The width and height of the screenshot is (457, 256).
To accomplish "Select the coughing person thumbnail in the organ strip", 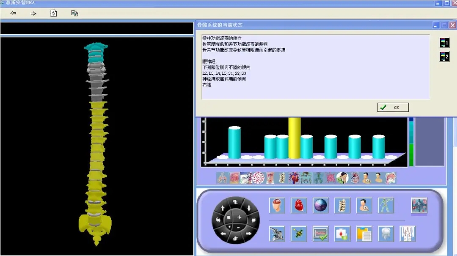I will tap(343, 178).
